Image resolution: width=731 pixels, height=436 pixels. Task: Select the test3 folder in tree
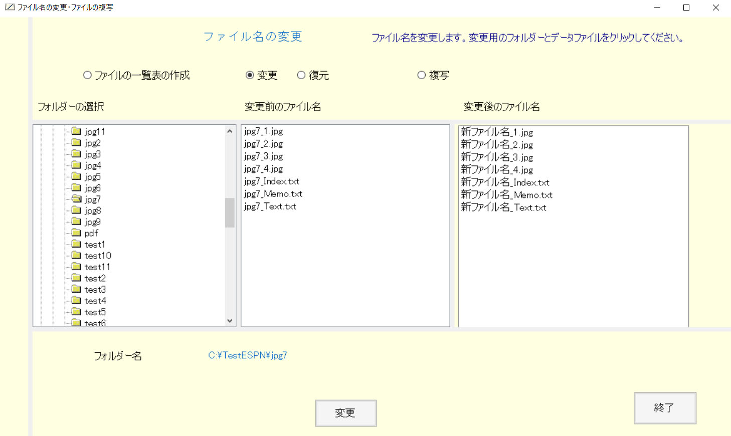coord(95,289)
